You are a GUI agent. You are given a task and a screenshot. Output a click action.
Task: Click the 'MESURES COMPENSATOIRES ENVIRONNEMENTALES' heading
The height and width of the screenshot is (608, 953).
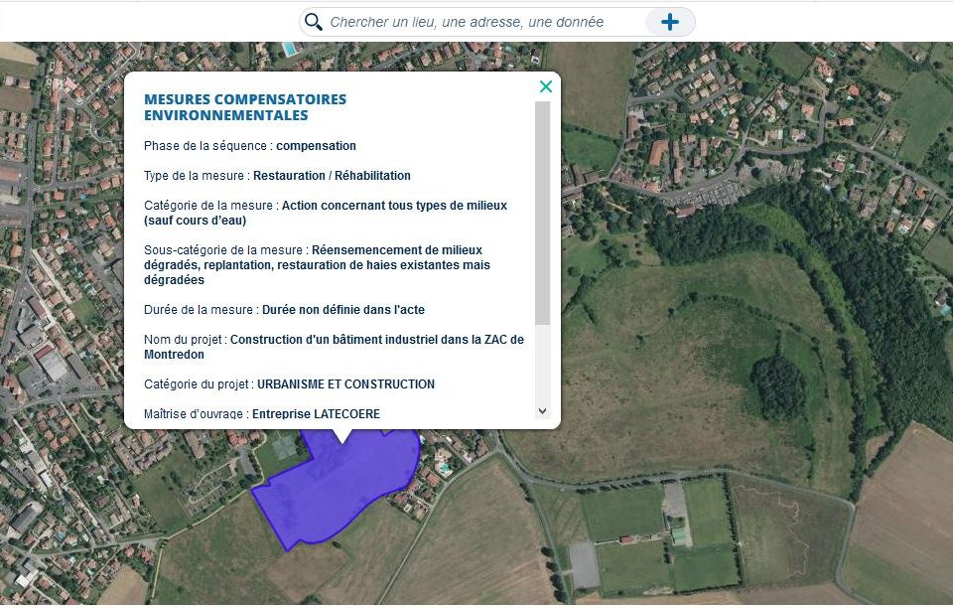click(x=245, y=107)
